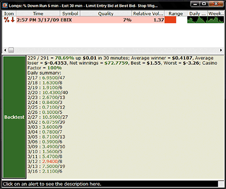Image resolution: width=226 pixels, height=189 pixels.
Task: Click the 3/06 daily summary line
Action: tap(45, 141)
